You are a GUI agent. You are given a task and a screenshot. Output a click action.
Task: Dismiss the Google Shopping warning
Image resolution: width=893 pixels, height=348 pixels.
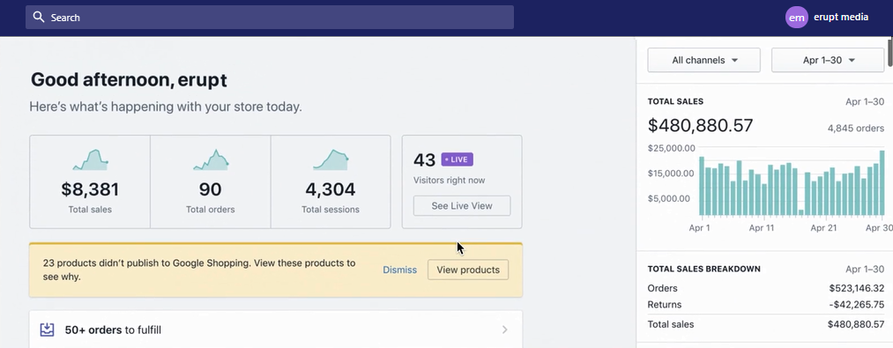pos(400,270)
